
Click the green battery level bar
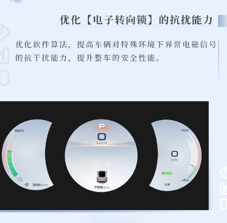coord(12,164)
